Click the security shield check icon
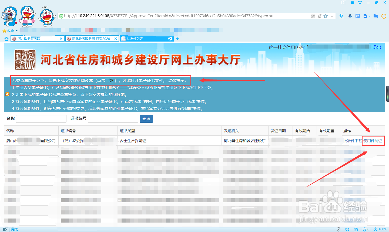This screenshot has width=389, height=232. 338,229
